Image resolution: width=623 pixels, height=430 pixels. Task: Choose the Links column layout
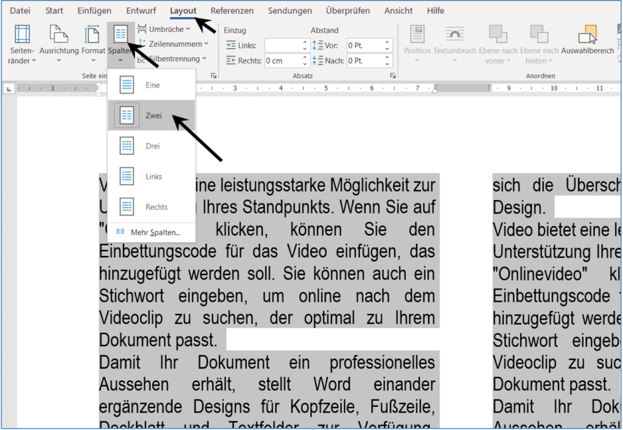pos(151,176)
